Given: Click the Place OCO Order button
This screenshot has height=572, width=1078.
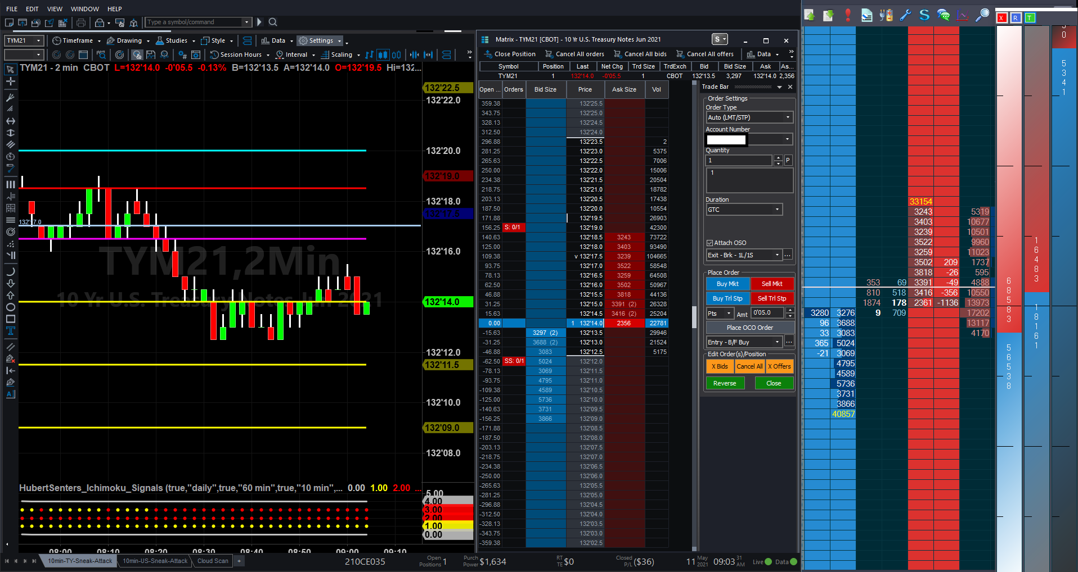Looking at the screenshot, I should 750,328.
